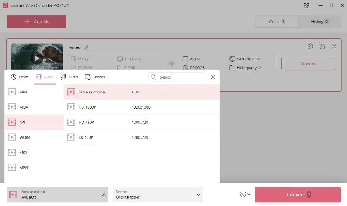
Task: Click the 1920x1080 resolution text in HD 1080P row
Action: tap(141, 107)
